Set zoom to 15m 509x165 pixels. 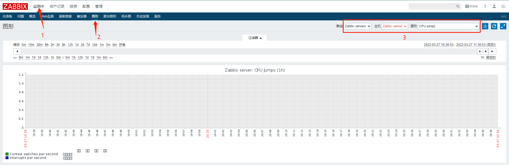pos(31,45)
